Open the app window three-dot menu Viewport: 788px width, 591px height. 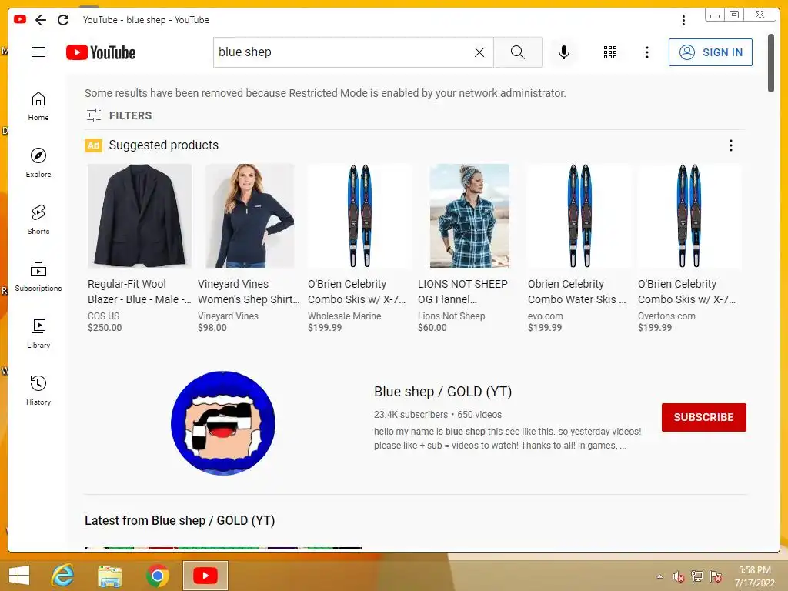(683, 20)
